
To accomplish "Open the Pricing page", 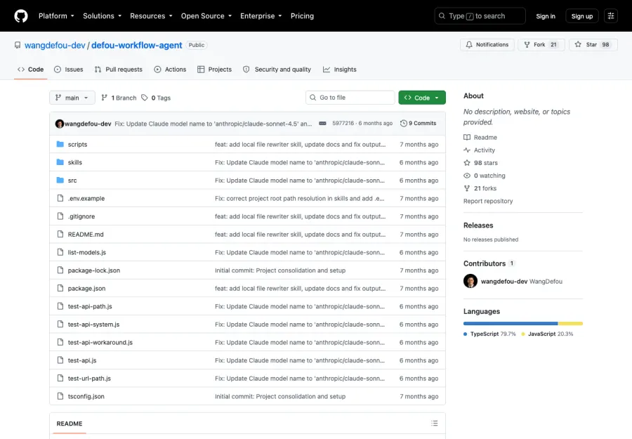I will pyautogui.click(x=302, y=16).
